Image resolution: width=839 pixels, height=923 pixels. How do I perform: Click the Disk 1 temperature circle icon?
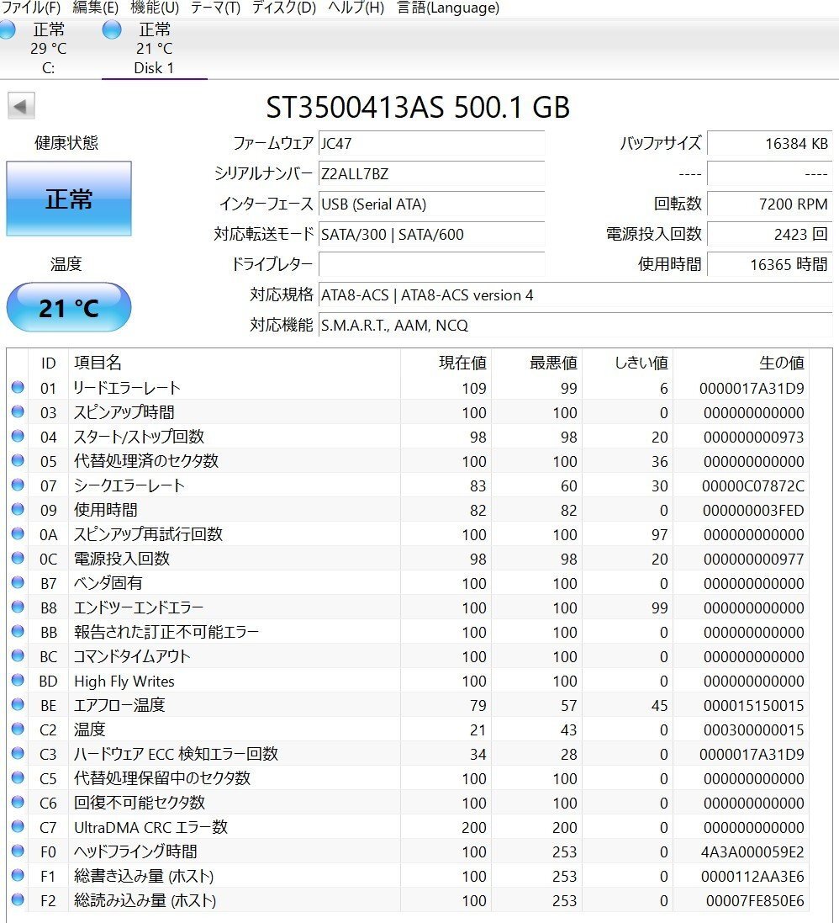tap(112, 29)
